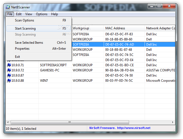Open Properties from the File menu
This screenshot has height=139, width=183.
coord(38,49)
